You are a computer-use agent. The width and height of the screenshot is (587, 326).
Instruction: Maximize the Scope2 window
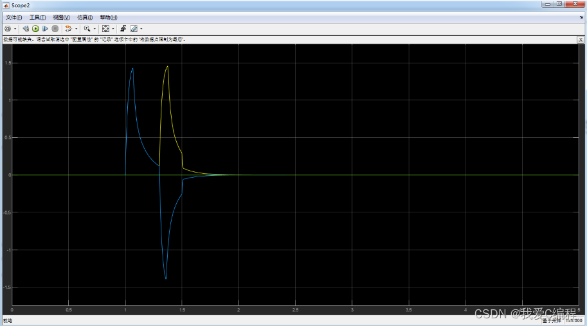(559, 4)
